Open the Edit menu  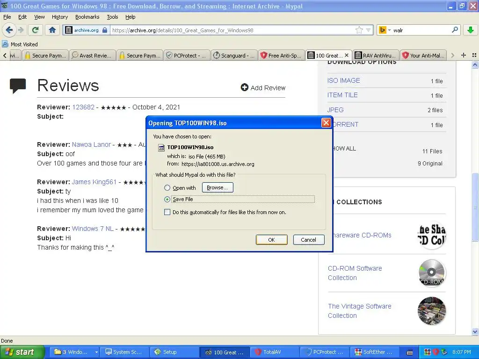[x=22, y=17]
